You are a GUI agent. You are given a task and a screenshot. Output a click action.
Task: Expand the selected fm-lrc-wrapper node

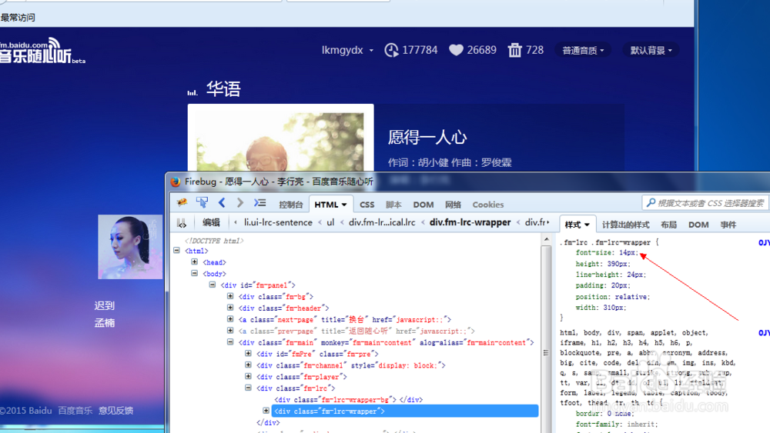click(266, 411)
